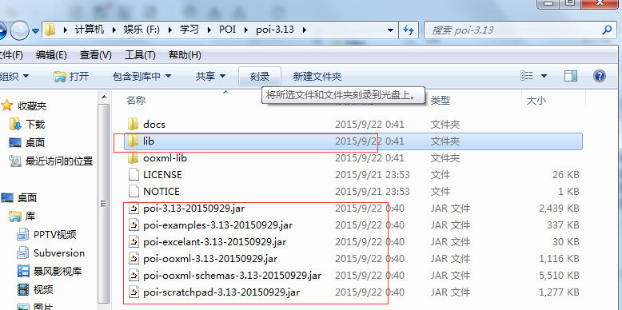
Task: Click the 337 KB size cell
Action: click(563, 225)
